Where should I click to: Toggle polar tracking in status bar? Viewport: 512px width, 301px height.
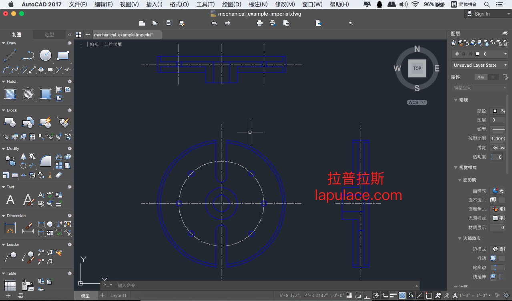(x=376, y=295)
